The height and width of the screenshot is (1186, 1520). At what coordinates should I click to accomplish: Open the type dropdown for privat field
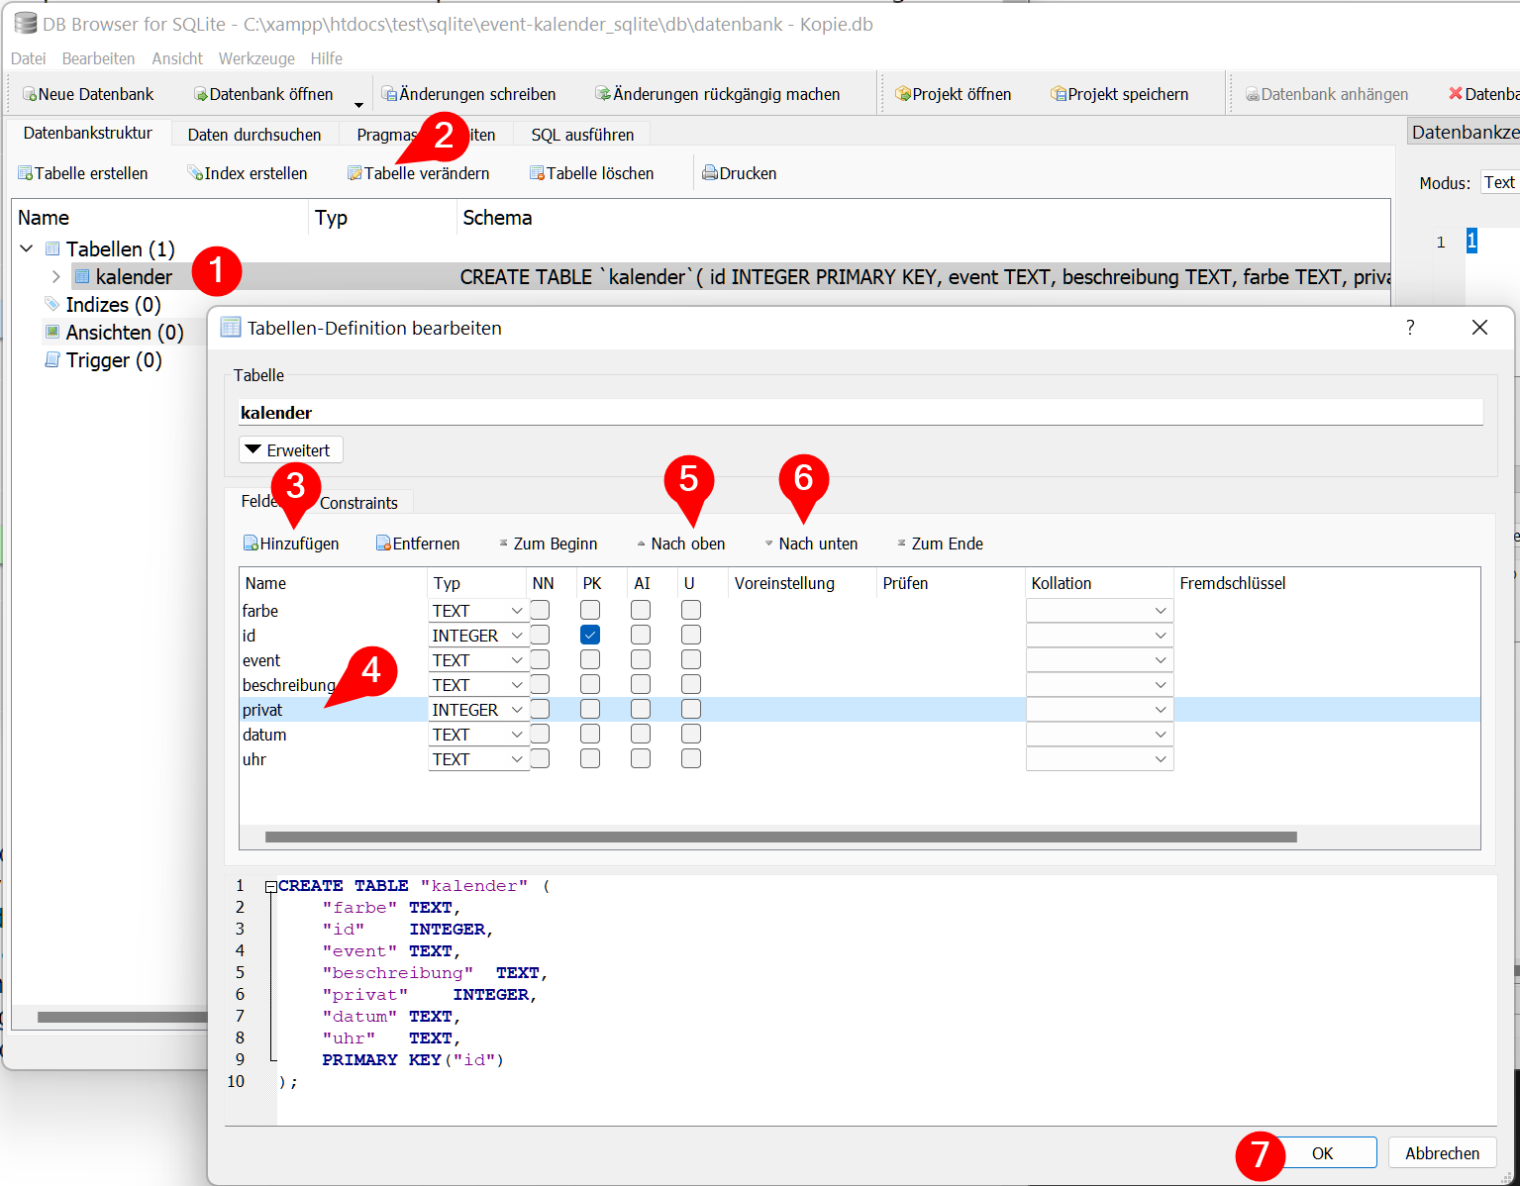(x=516, y=710)
